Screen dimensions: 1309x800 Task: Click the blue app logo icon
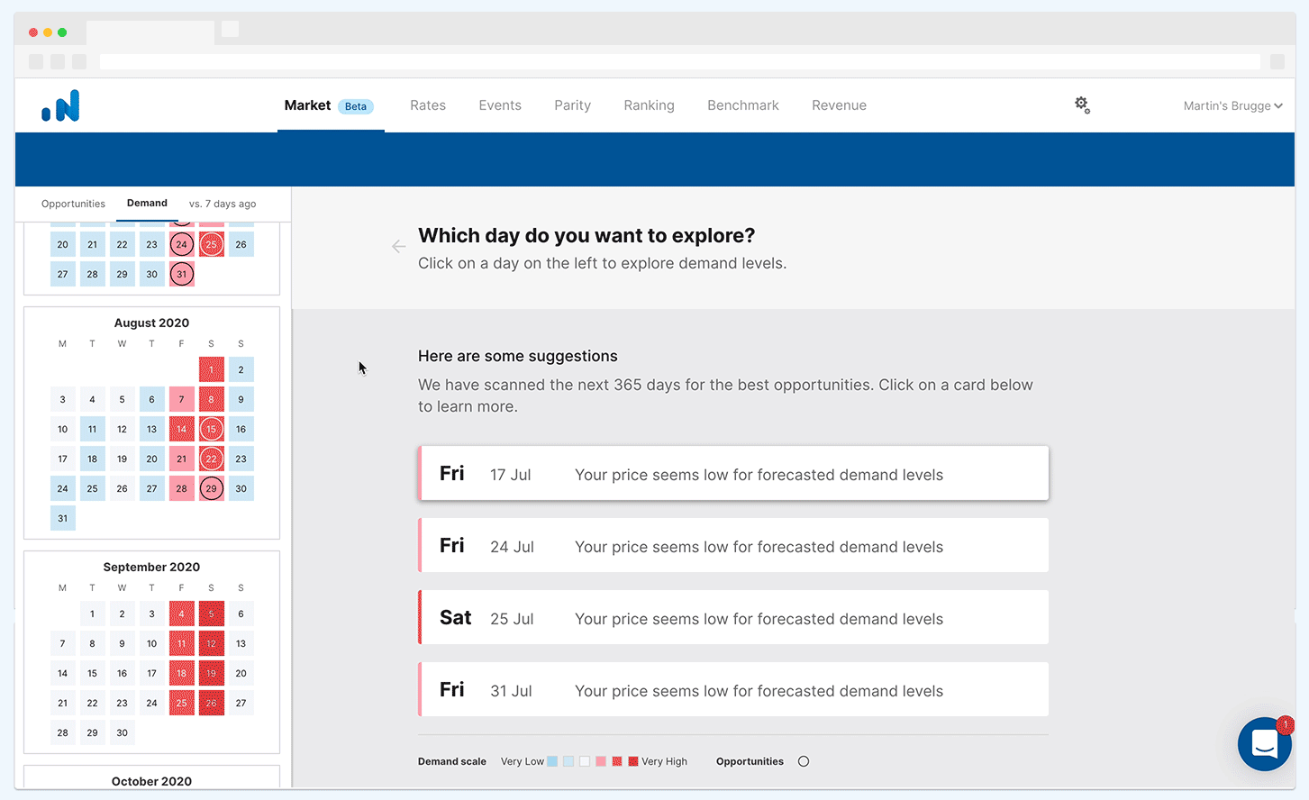61,106
